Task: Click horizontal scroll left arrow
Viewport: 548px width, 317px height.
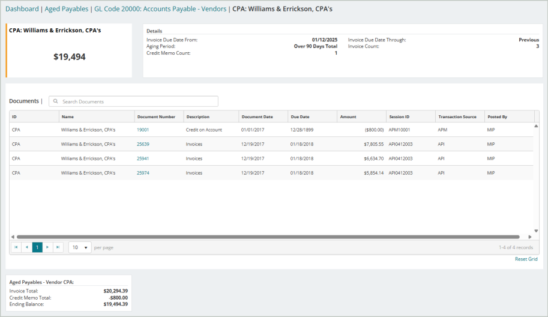Action: click(13, 237)
